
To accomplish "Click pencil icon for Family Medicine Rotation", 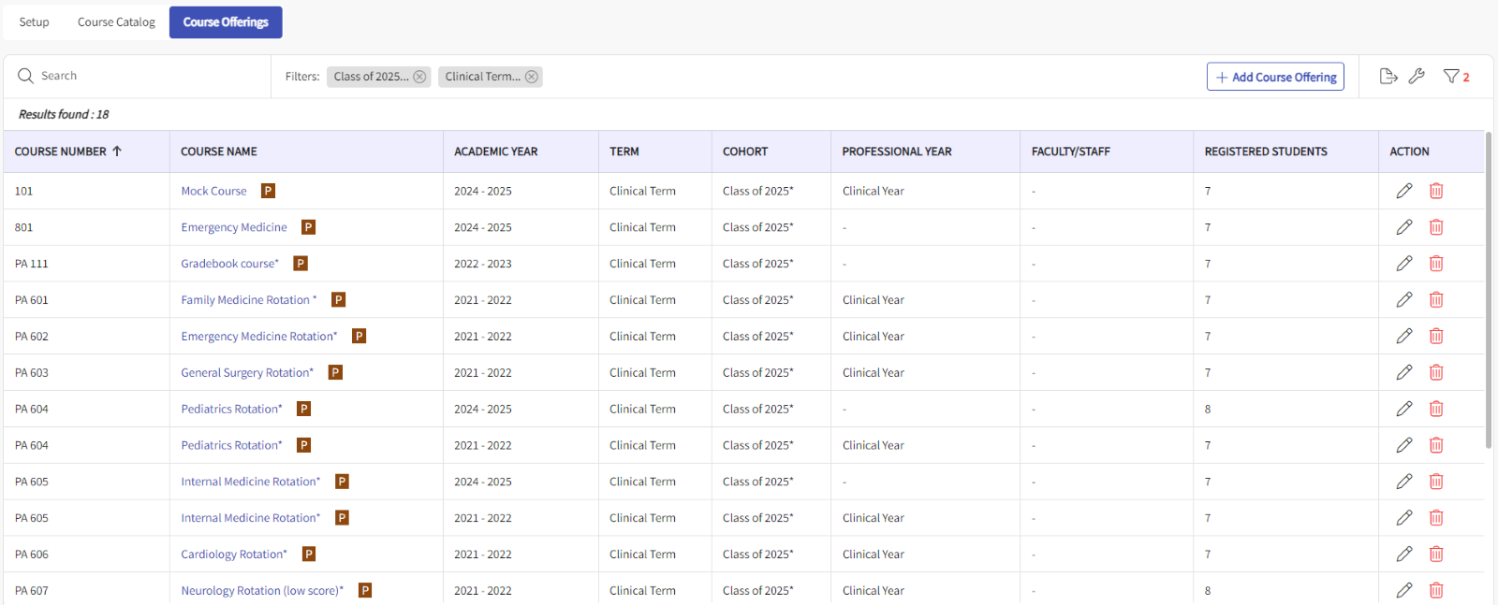I will tap(1403, 300).
